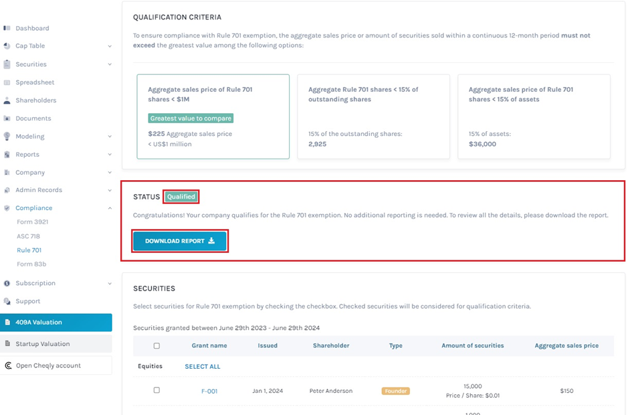
Task: Expand the Admin Records chevron
Action: tap(110, 190)
